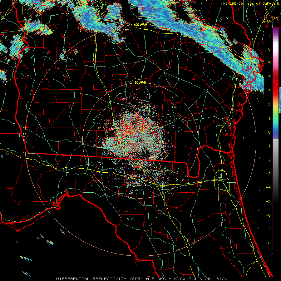The height and width of the screenshot is (281, 281).
Task: Select the positive 3 scale value
Action: 269,91
